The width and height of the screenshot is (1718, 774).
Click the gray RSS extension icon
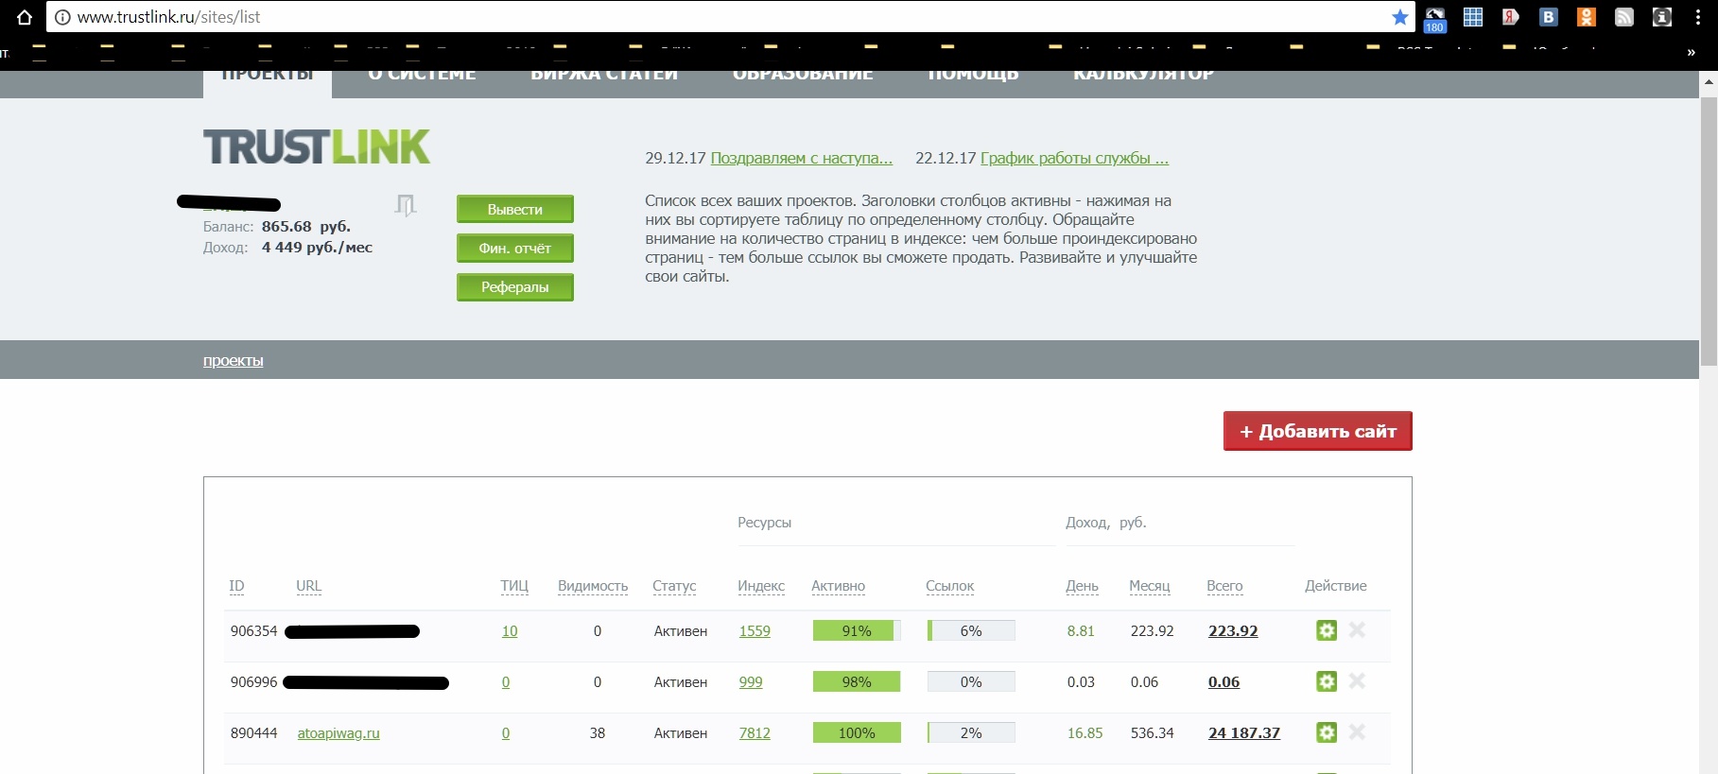click(1624, 17)
